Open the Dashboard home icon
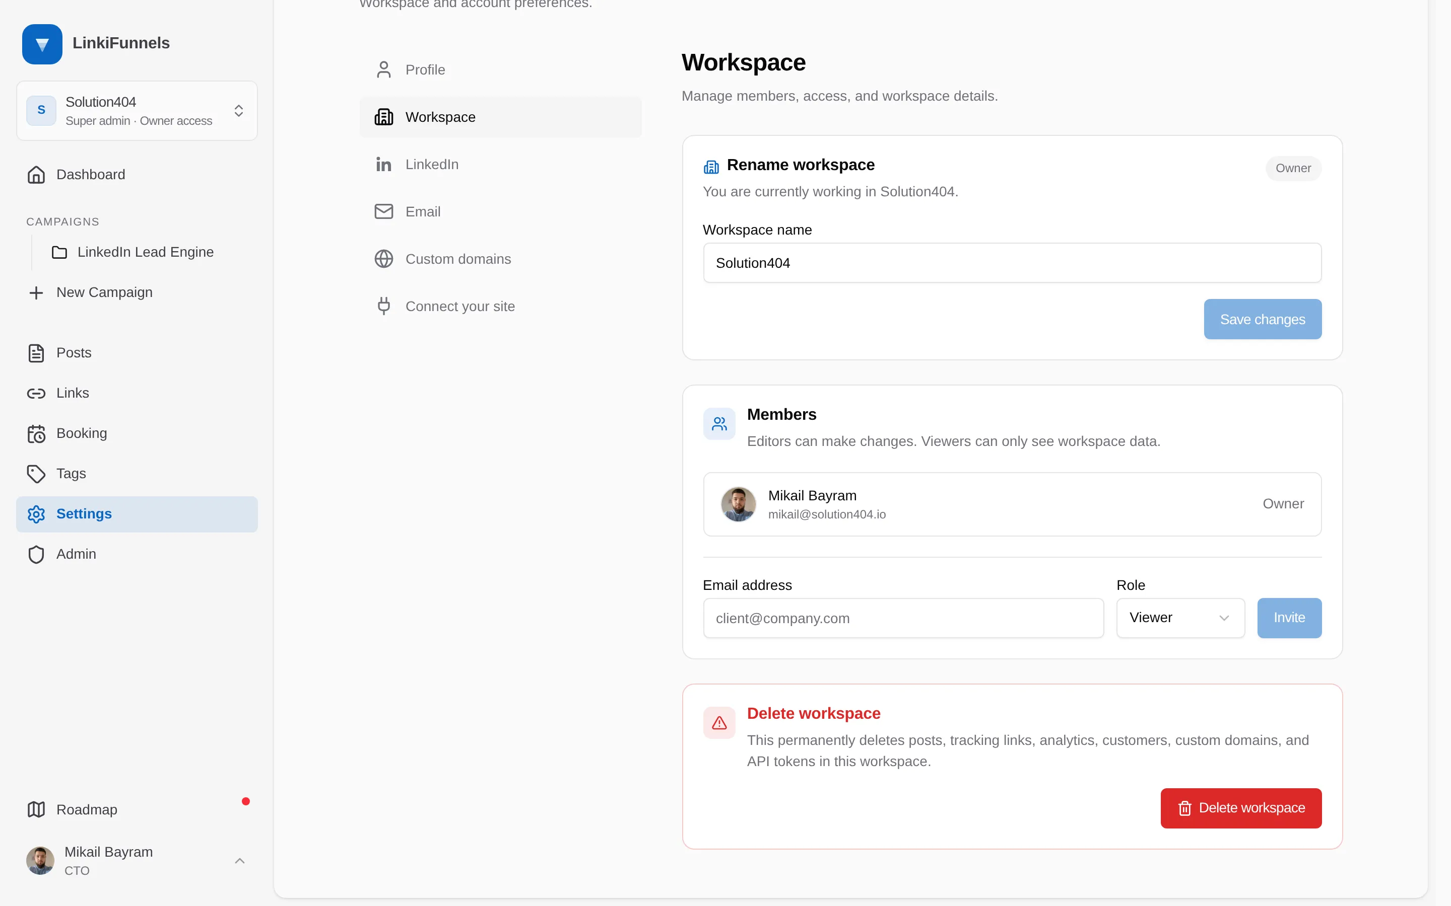Screen dimensions: 1451x906 tap(36, 174)
